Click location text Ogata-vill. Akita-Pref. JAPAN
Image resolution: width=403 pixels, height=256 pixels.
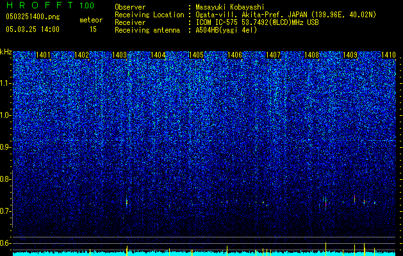tap(252, 15)
